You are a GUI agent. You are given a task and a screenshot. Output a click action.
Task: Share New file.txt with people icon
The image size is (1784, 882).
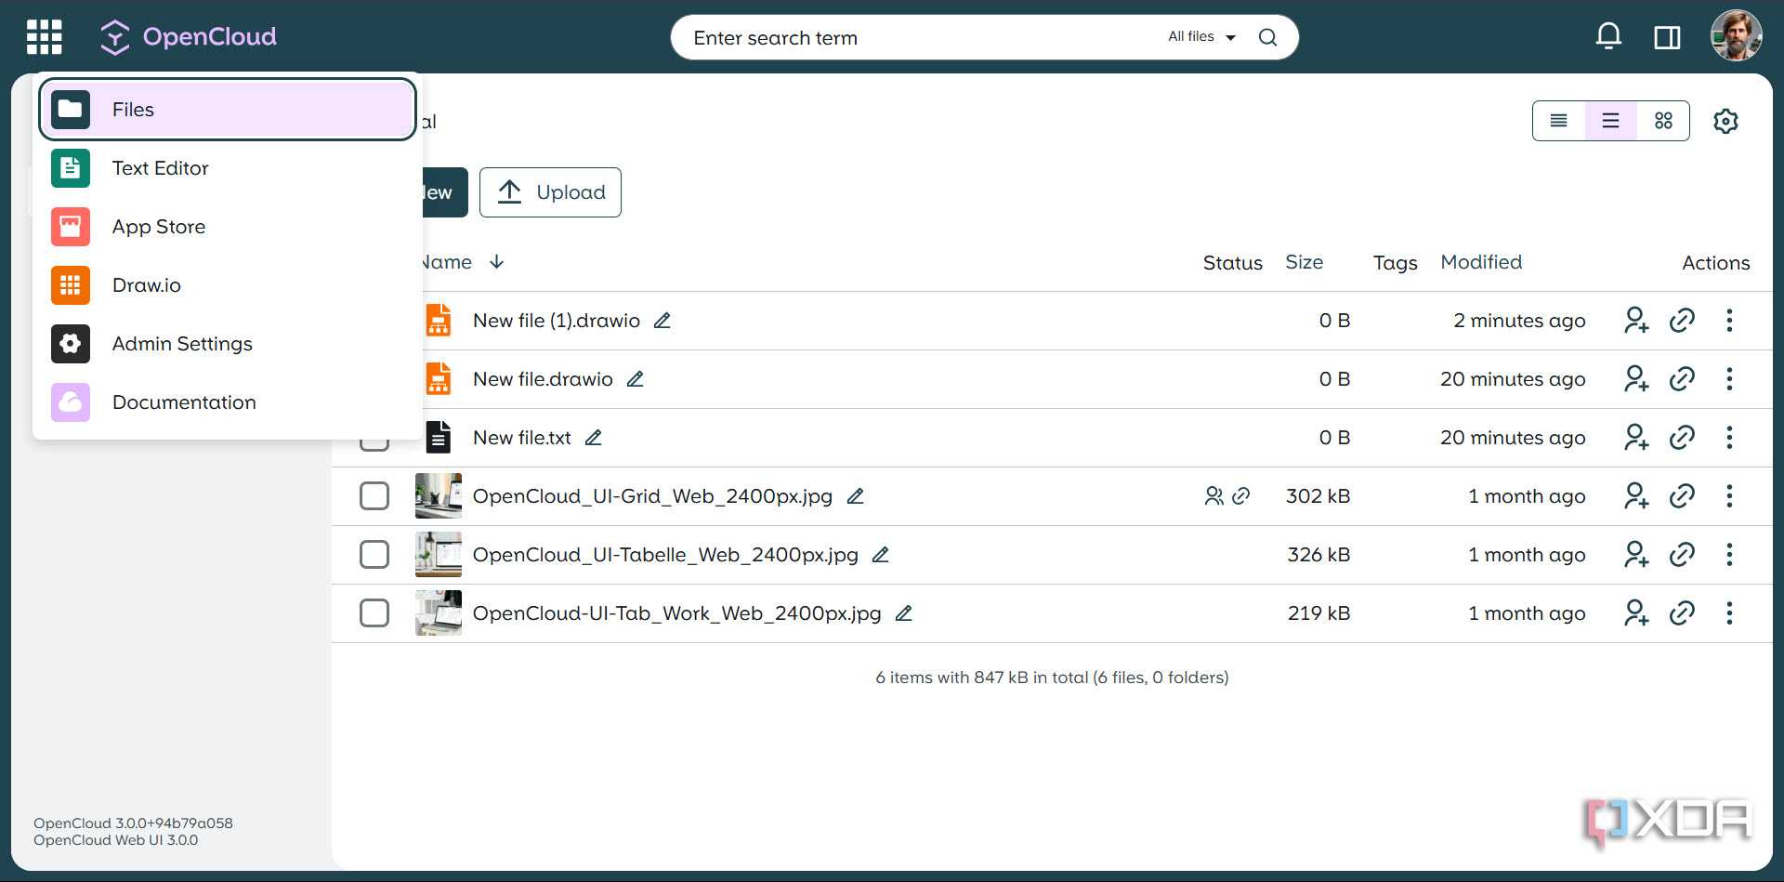(1636, 437)
